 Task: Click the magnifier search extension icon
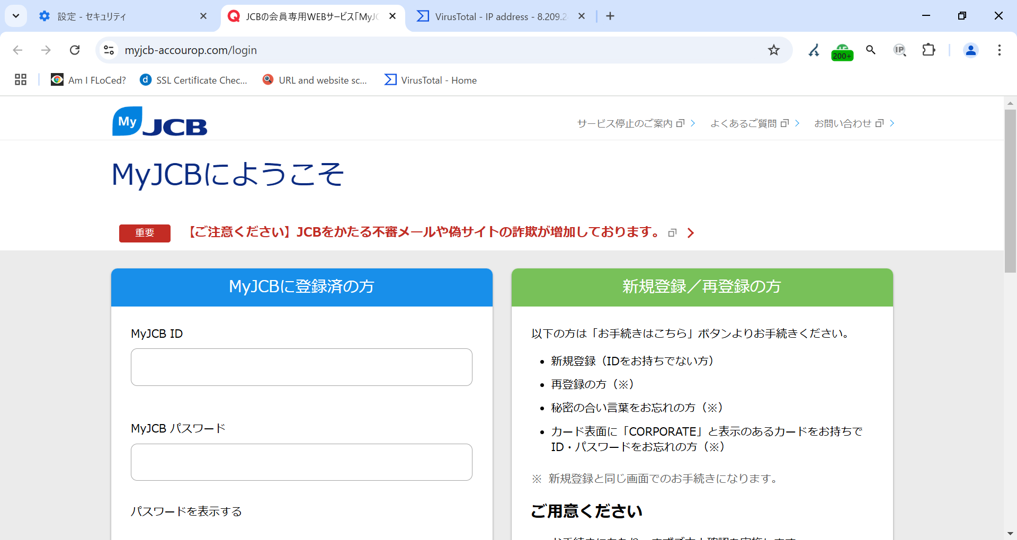(x=871, y=50)
